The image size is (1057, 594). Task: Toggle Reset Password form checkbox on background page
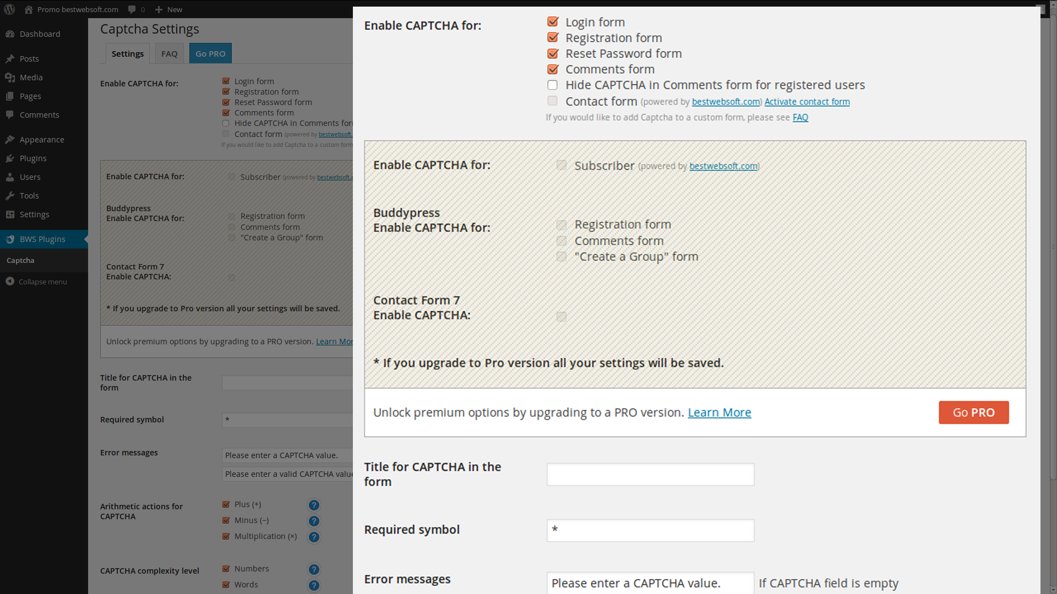pos(226,102)
